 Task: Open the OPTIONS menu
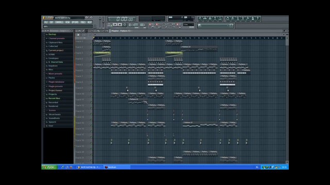tap(75, 22)
